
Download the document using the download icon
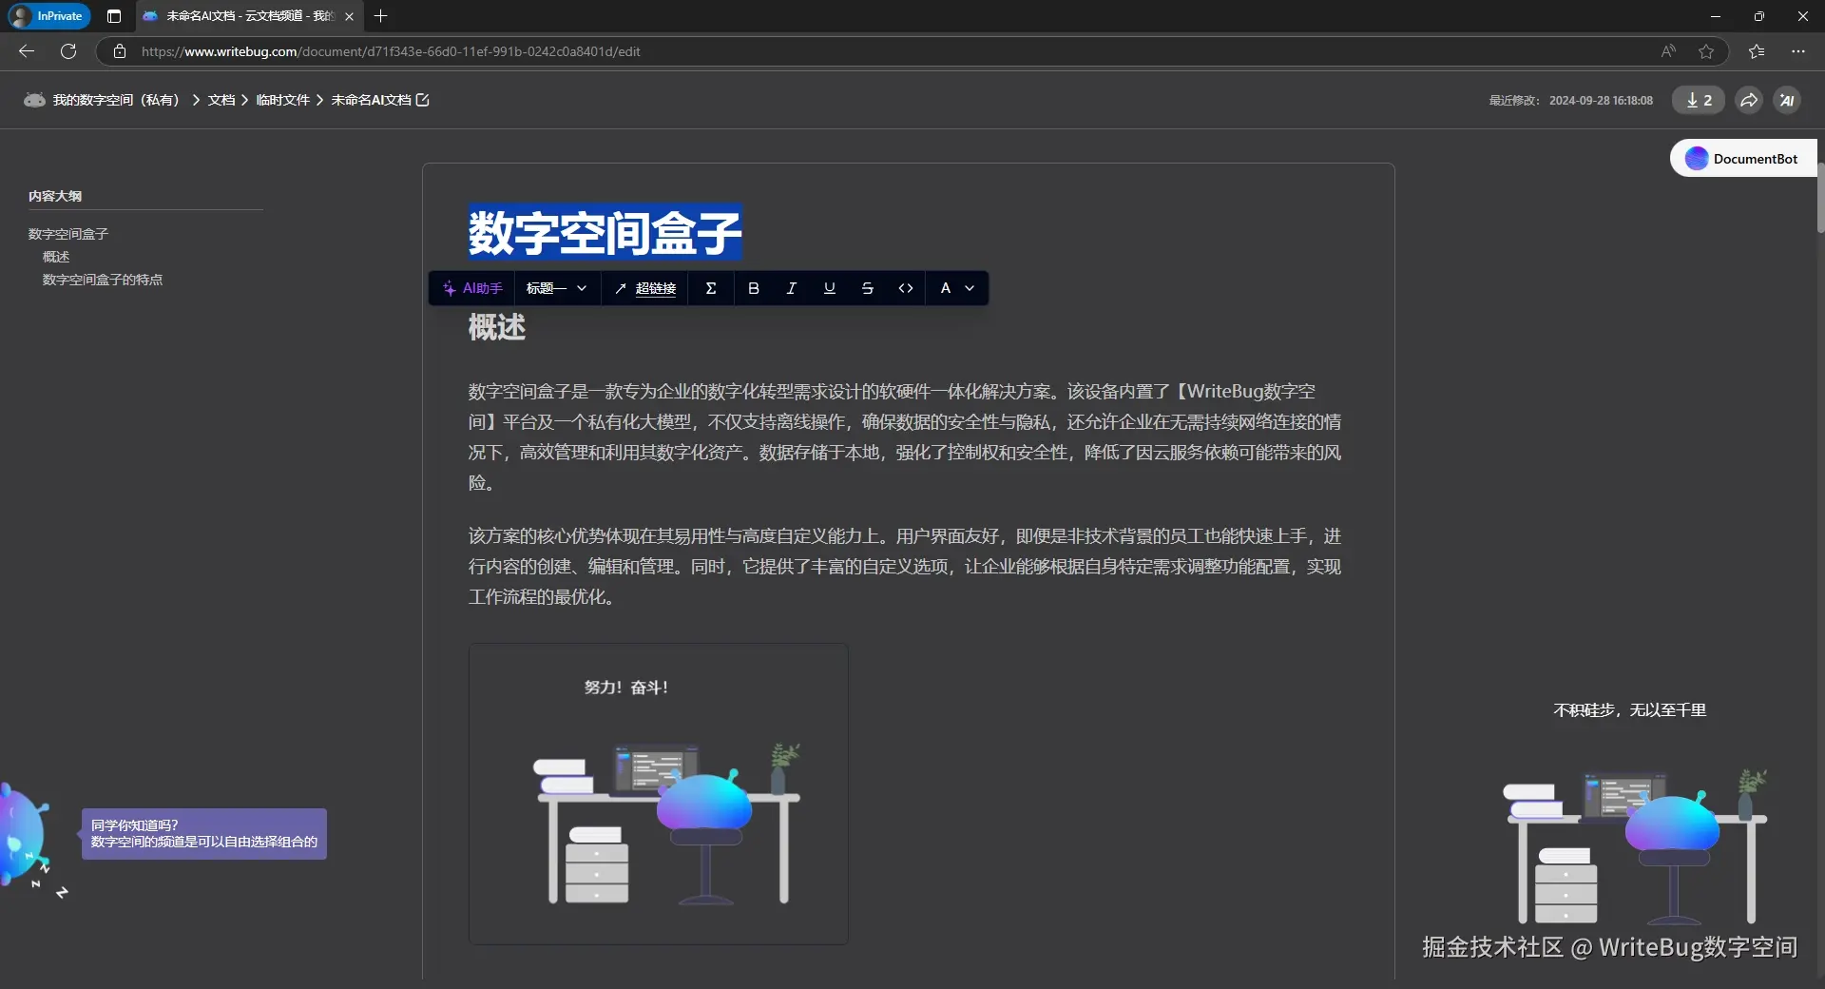(x=1698, y=100)
